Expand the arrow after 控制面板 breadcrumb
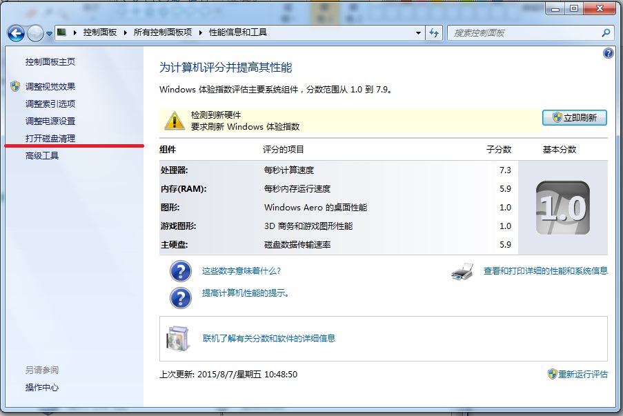The height and width of the screenshot is (416, 623). tap(125, 32)
